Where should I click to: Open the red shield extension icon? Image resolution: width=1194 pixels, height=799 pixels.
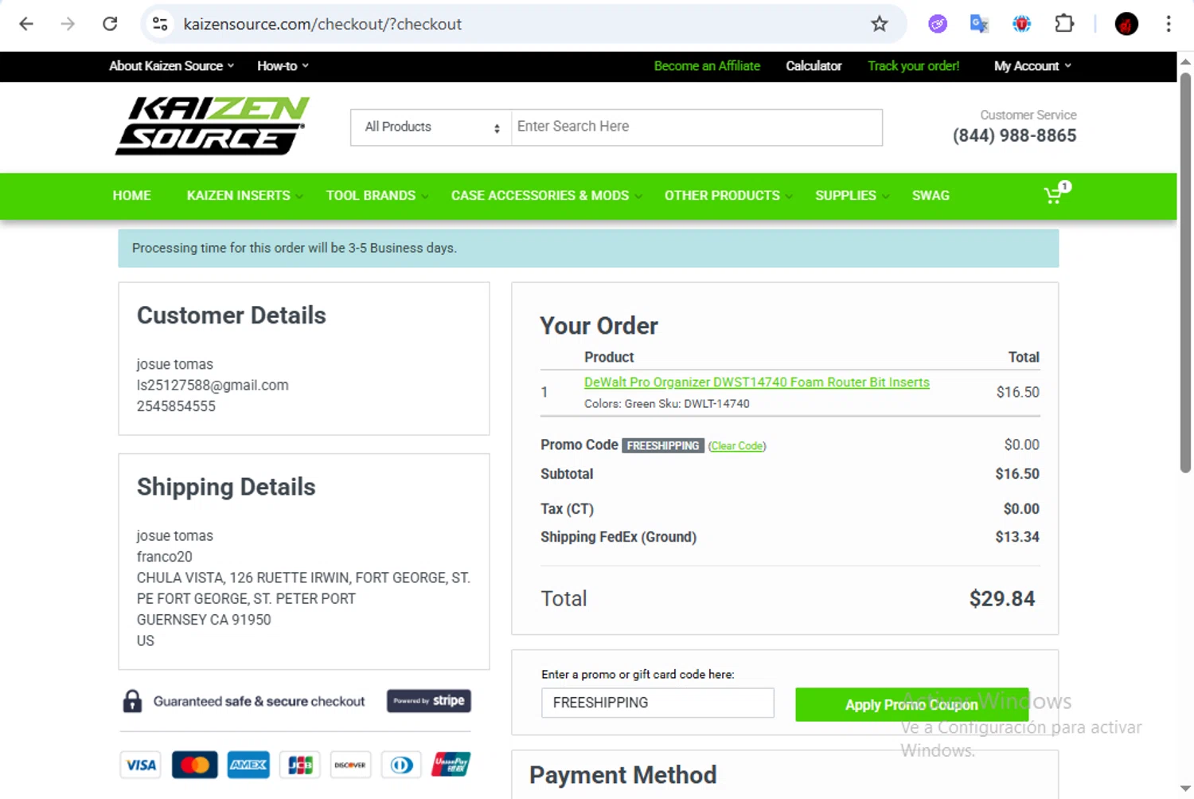pos(1021,24)
